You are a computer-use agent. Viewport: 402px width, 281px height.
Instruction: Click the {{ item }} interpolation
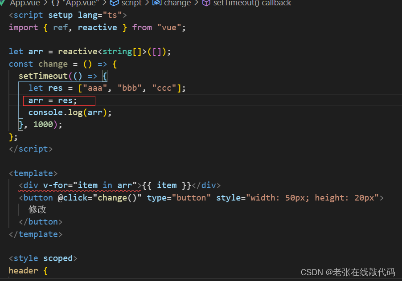pyautogui.click(x=167, y=185)
